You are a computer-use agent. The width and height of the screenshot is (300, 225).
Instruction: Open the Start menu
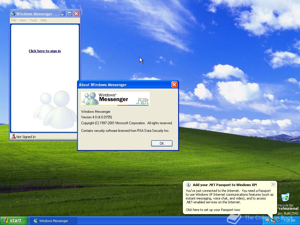14,221
